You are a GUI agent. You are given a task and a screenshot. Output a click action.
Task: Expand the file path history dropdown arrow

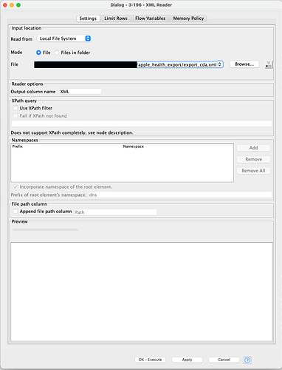point(220,64)
